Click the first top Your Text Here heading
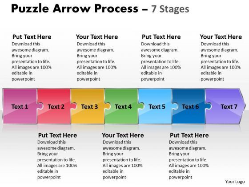The image size is (249, 187). click(97, 37)
